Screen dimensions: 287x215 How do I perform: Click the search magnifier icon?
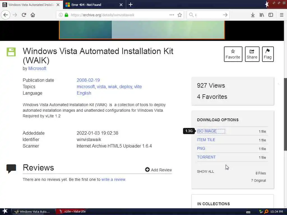pyautogui.click(x=191, y=15)
